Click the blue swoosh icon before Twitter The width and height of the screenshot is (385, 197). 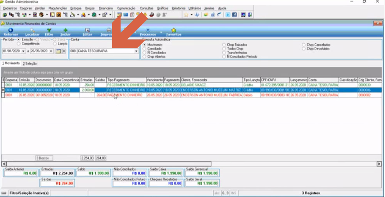point(219,15)
